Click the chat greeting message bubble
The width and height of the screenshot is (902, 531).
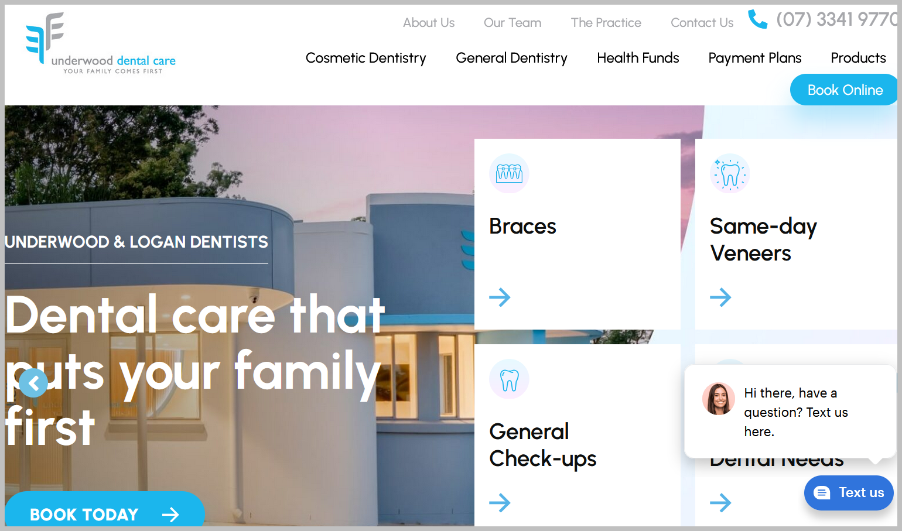coord(790,412)
